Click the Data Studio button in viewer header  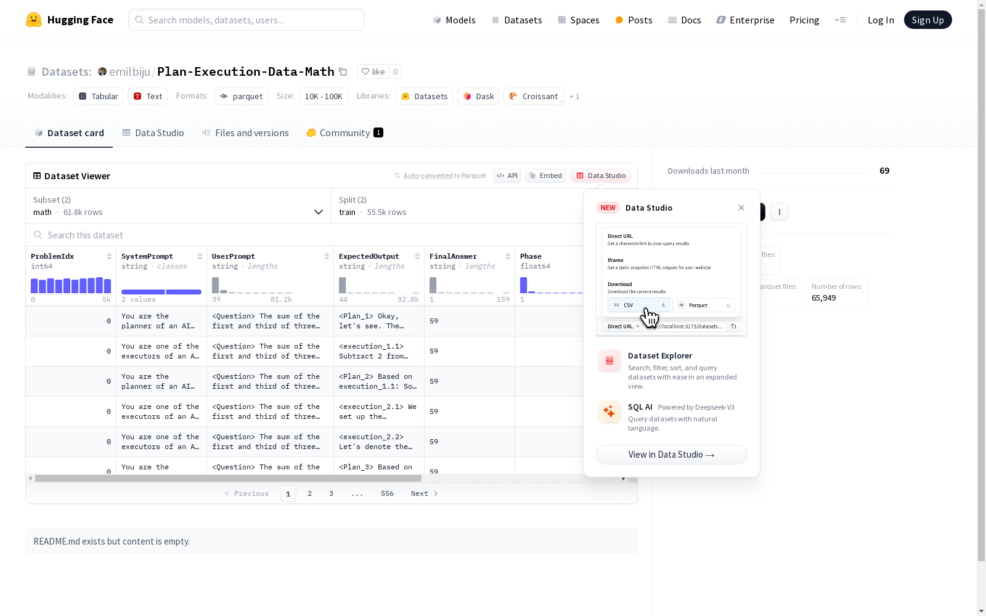pos(600,176)
